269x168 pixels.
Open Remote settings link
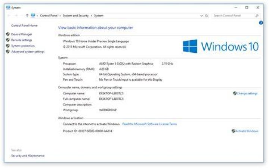click(22, 40)
